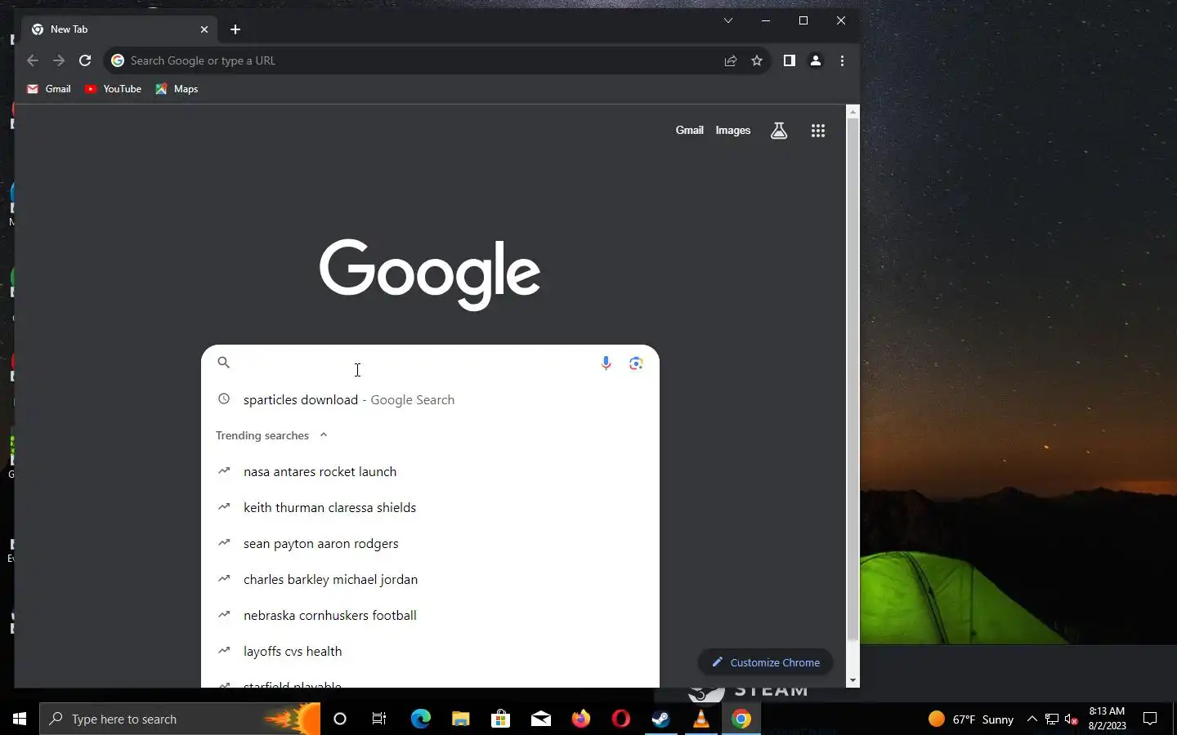Click the Chrome taskbar icon
Viewport: 1177px width, 735px height.
tap(741, 719)
